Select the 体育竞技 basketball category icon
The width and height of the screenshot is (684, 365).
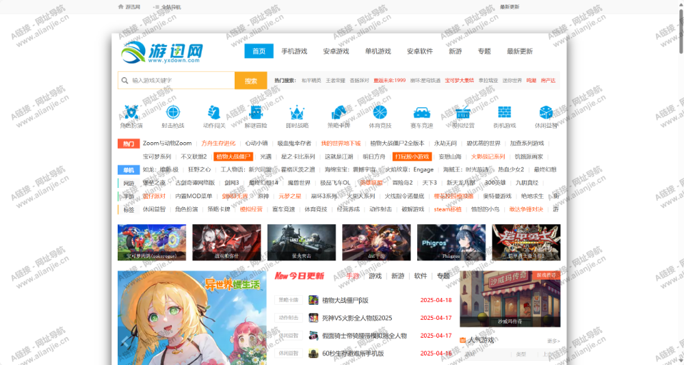(x=380, y=113)
